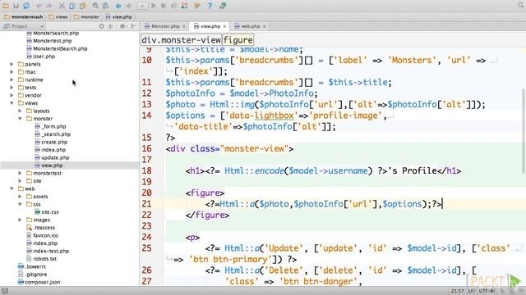Collapse the views folder
The image size is (526, 295).
coord(12,103)
